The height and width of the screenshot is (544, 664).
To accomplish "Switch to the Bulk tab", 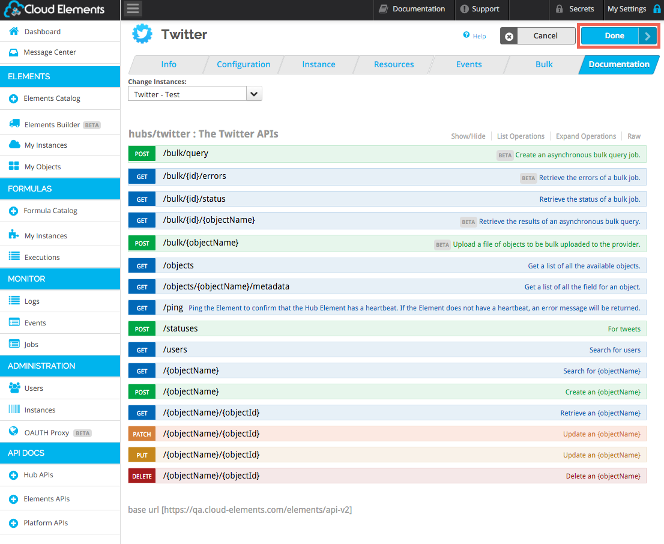I will click(x=544, y=64).
